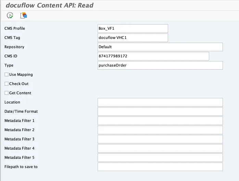239x181 pixels.
Task: Enable the Use Mapping checkbox
Action: pyautogui.click(x=7, y=74)
